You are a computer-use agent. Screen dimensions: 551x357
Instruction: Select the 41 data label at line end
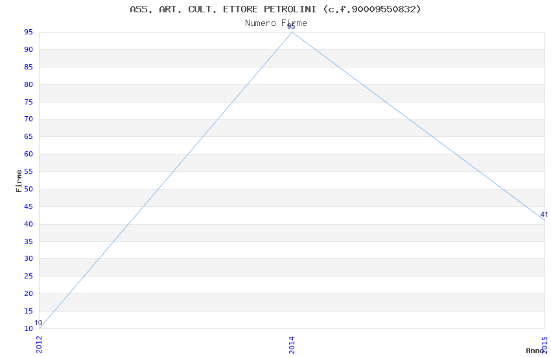[544, 214]
